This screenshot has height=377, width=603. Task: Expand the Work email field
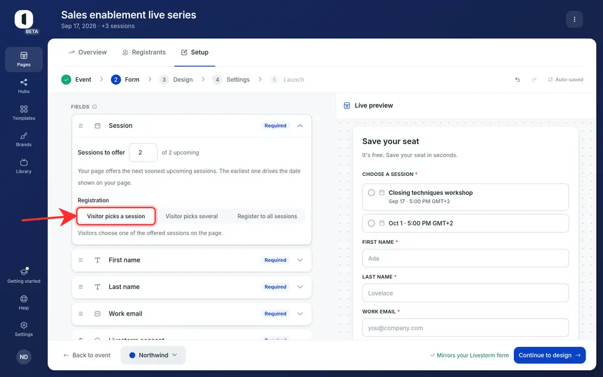(300, 314)
